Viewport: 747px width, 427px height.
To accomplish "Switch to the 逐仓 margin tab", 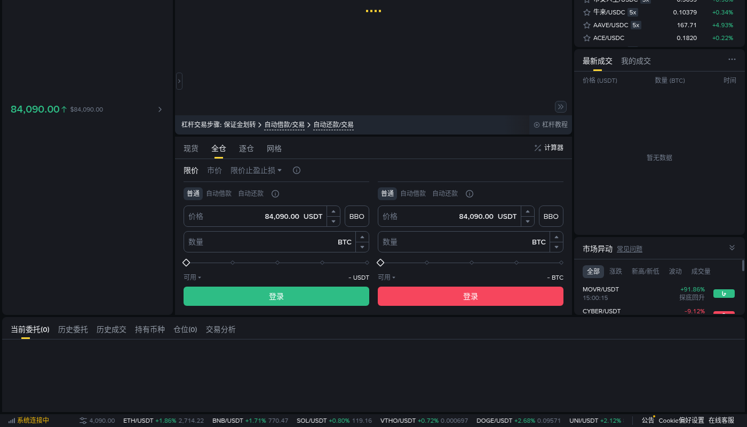I will click(247, 148).
